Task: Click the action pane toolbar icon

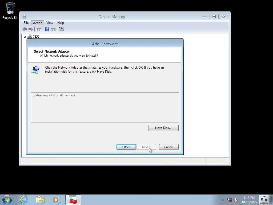Action: click(53, 29)
